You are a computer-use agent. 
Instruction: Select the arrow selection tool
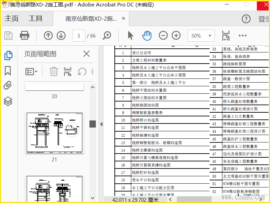(131, 36)
